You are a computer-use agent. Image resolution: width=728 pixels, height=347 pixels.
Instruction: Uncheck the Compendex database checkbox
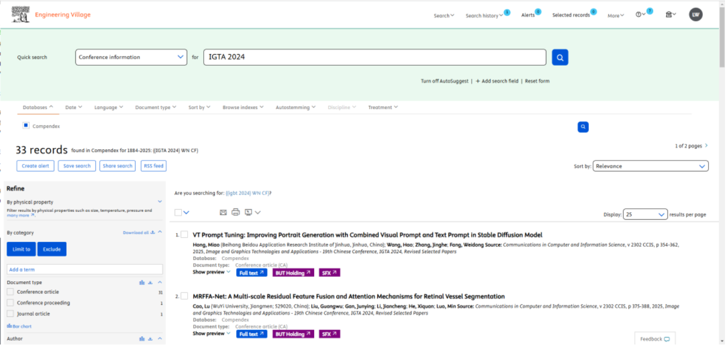26,126
